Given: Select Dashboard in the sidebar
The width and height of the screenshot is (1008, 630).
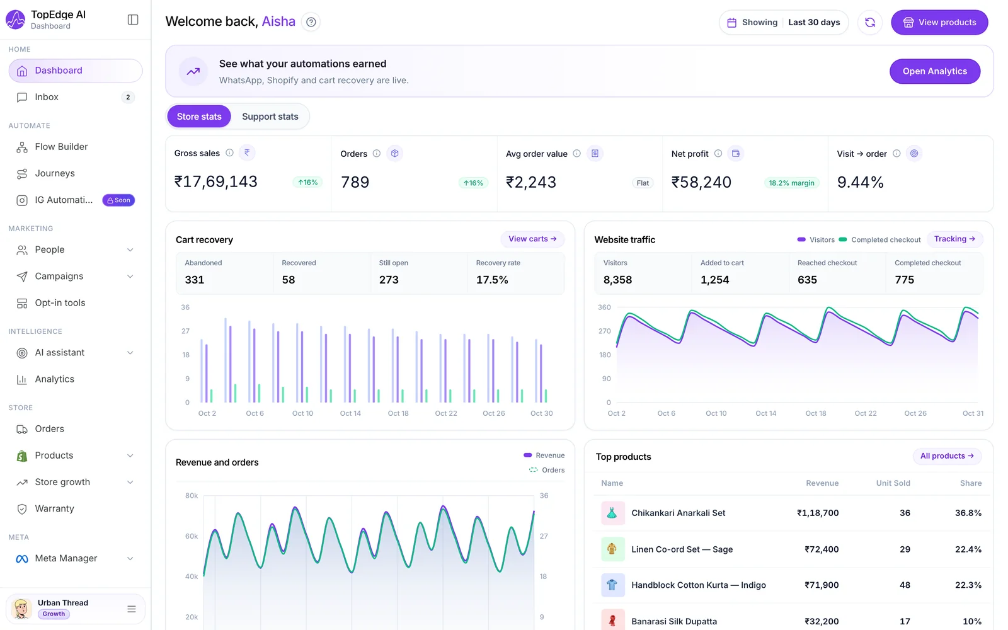Looking at the screenshot, I should click(x=76, y=71).
